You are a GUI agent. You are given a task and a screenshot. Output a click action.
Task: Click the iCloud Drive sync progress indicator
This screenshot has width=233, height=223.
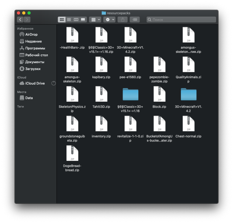click(53, 83)
